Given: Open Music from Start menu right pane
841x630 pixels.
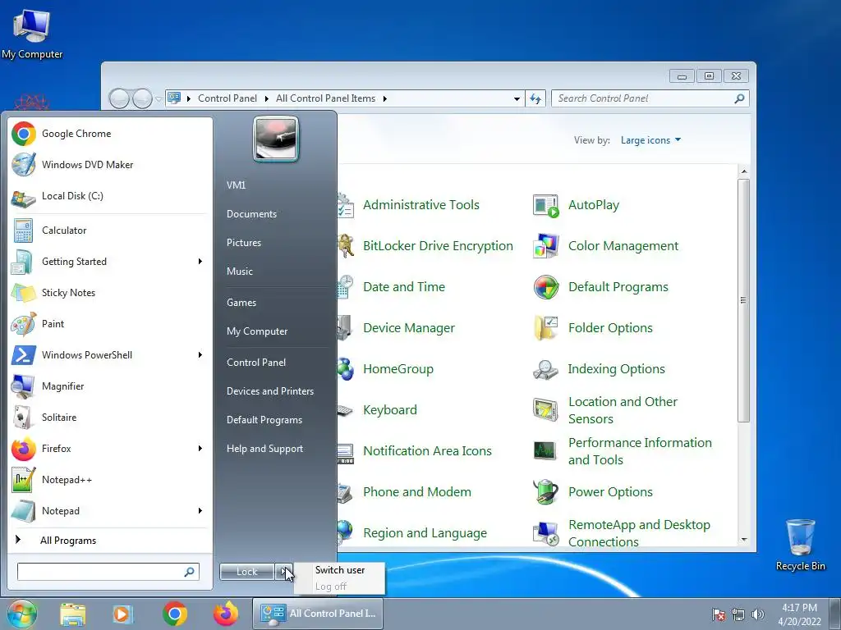Looking at the screenshot, I should (x=239, y=271).
